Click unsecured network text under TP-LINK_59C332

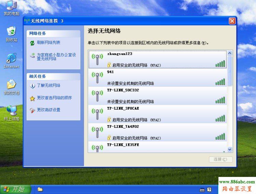point(130,102)
